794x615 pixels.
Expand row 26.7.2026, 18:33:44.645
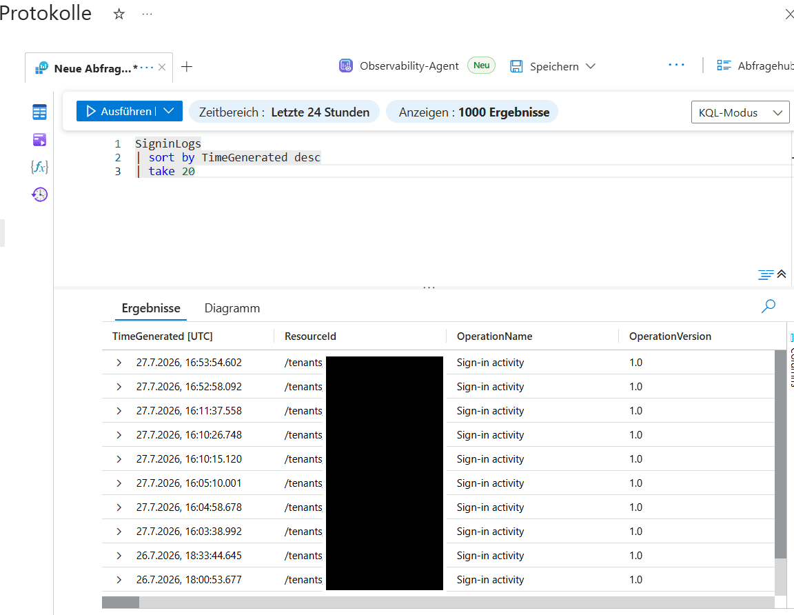[119, 556]
